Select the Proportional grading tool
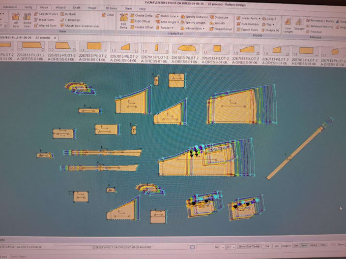Viewport: 346px width, 259px height. [x=221, y=29]
